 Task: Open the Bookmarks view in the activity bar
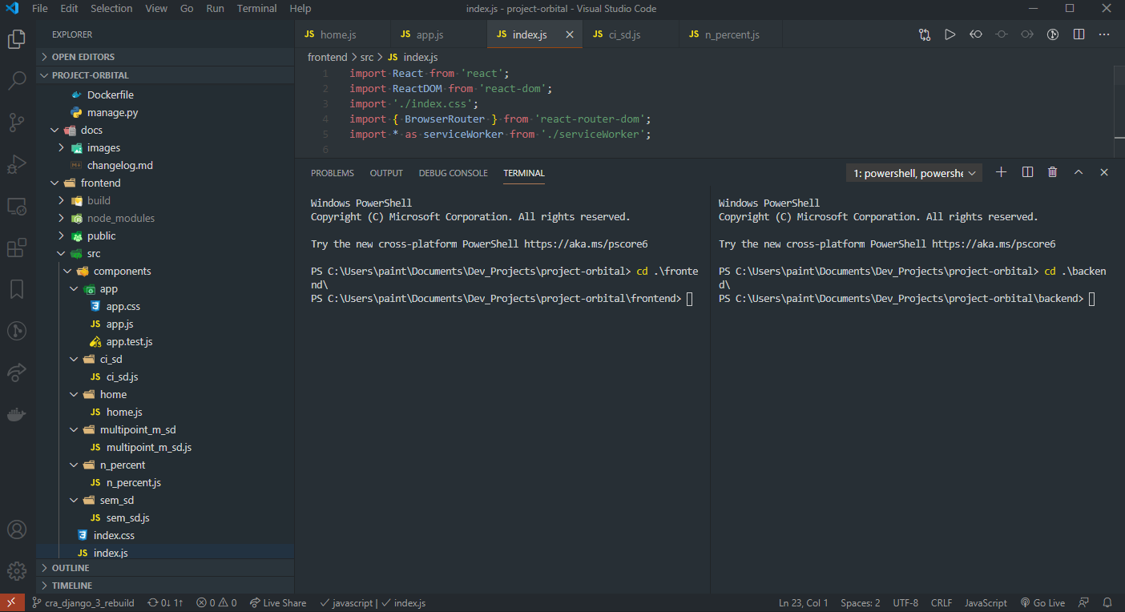click(x=17, y=289)
